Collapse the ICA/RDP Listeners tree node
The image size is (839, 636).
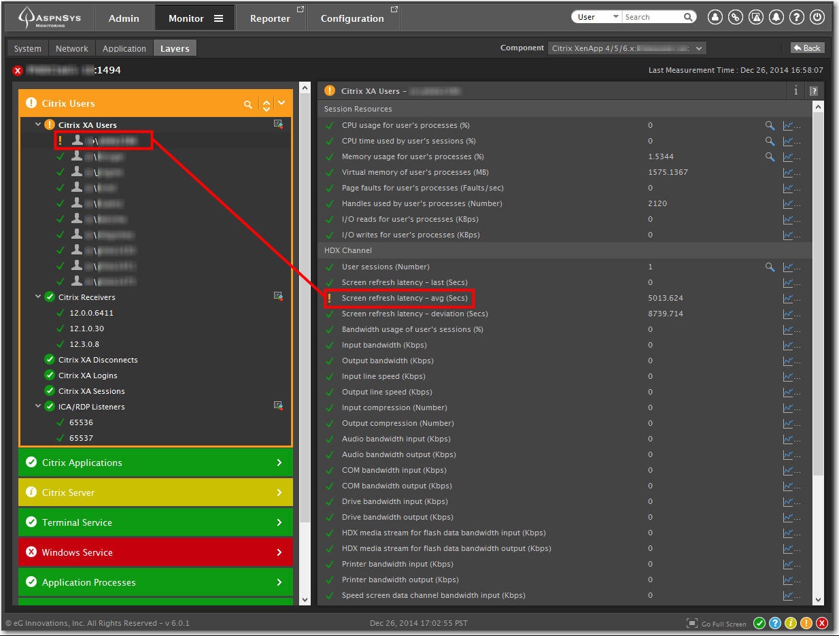(38, 406)
